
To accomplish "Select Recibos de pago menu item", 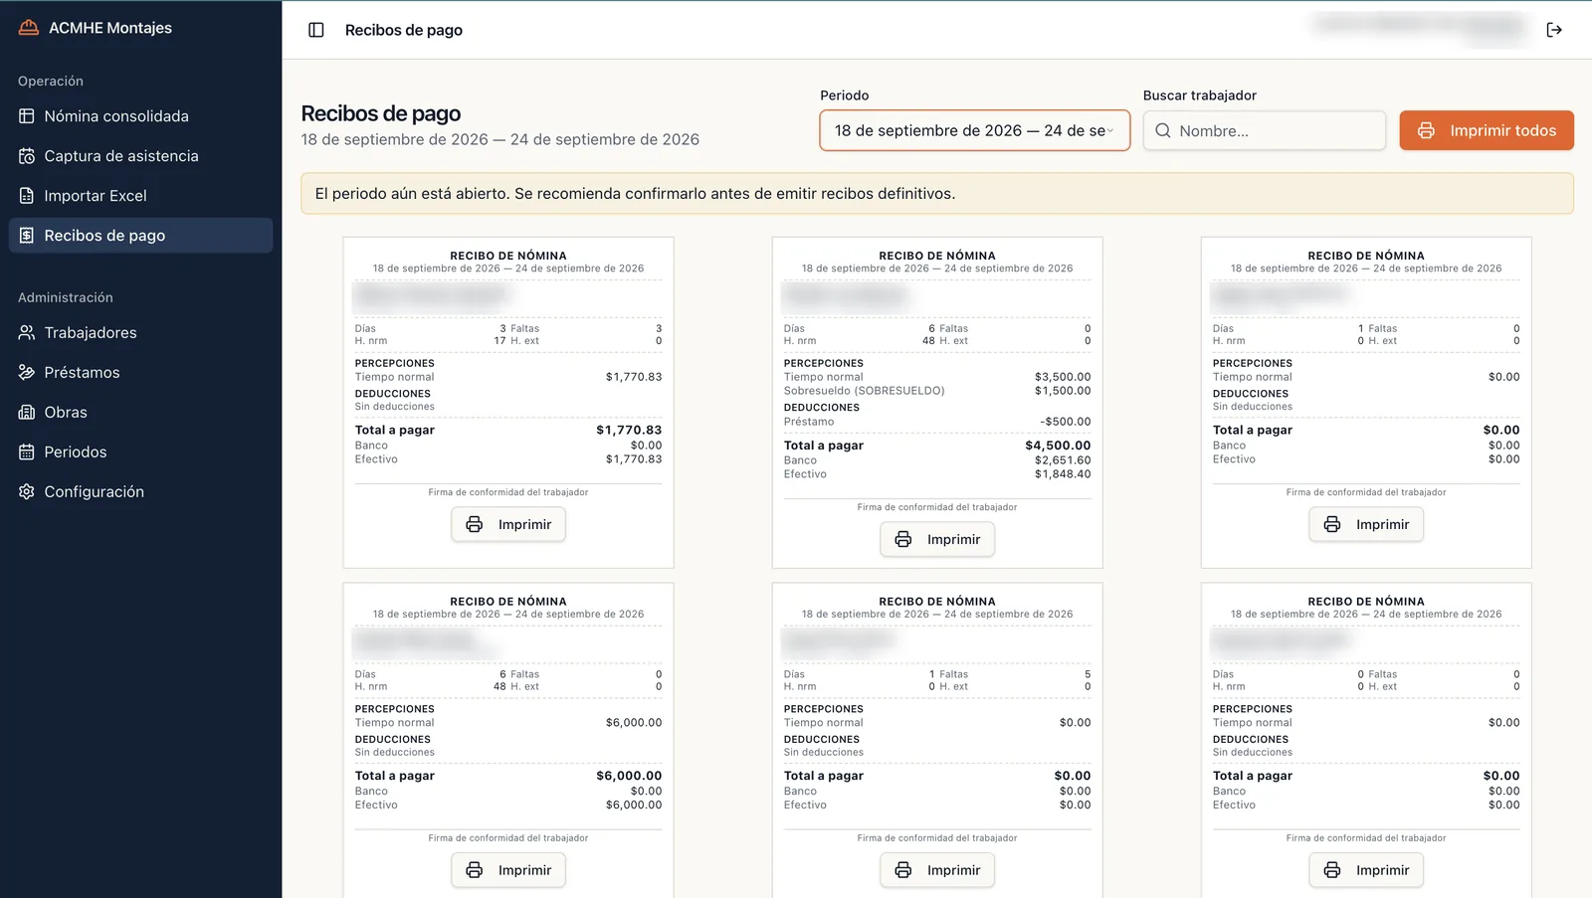I will (140, 236).
